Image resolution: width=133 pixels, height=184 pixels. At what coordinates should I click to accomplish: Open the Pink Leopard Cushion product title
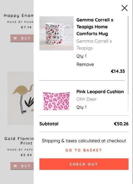click(x=100, y=92)
